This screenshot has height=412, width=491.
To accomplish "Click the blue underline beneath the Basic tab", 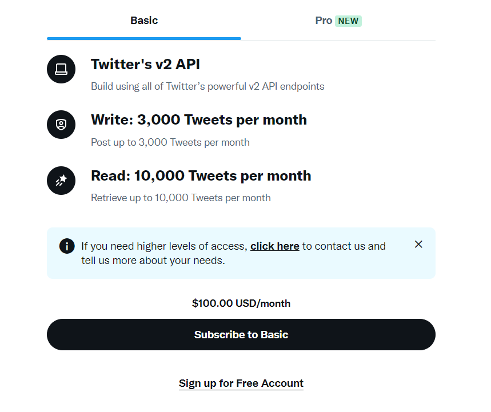I will pyautogui.click(x=144, y=38).
